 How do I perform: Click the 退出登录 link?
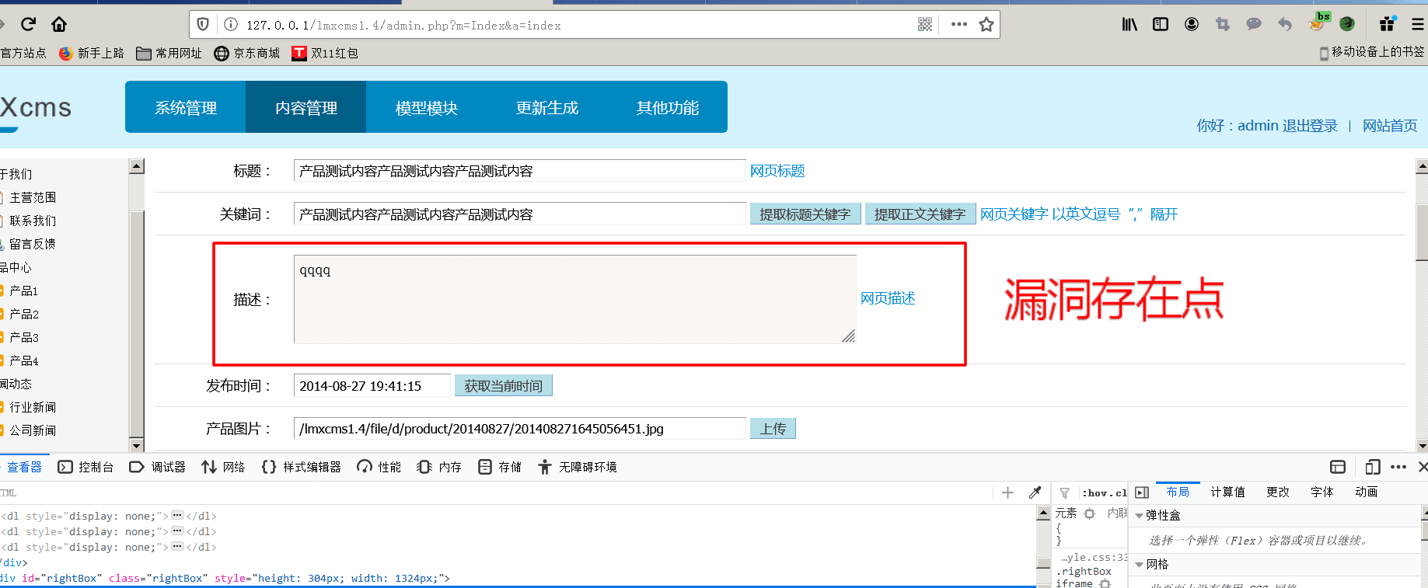[1310, 126]
